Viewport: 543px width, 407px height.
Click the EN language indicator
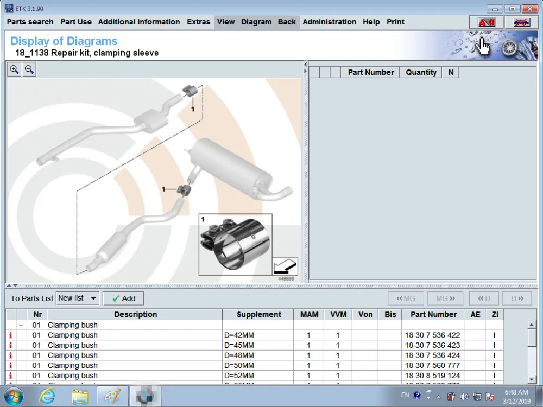click(x=405, y=395)
